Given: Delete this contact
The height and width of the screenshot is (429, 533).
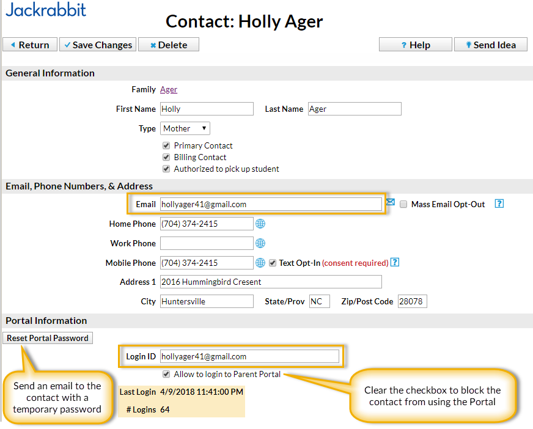Looking at the screenshot, I should coord(168,45).
